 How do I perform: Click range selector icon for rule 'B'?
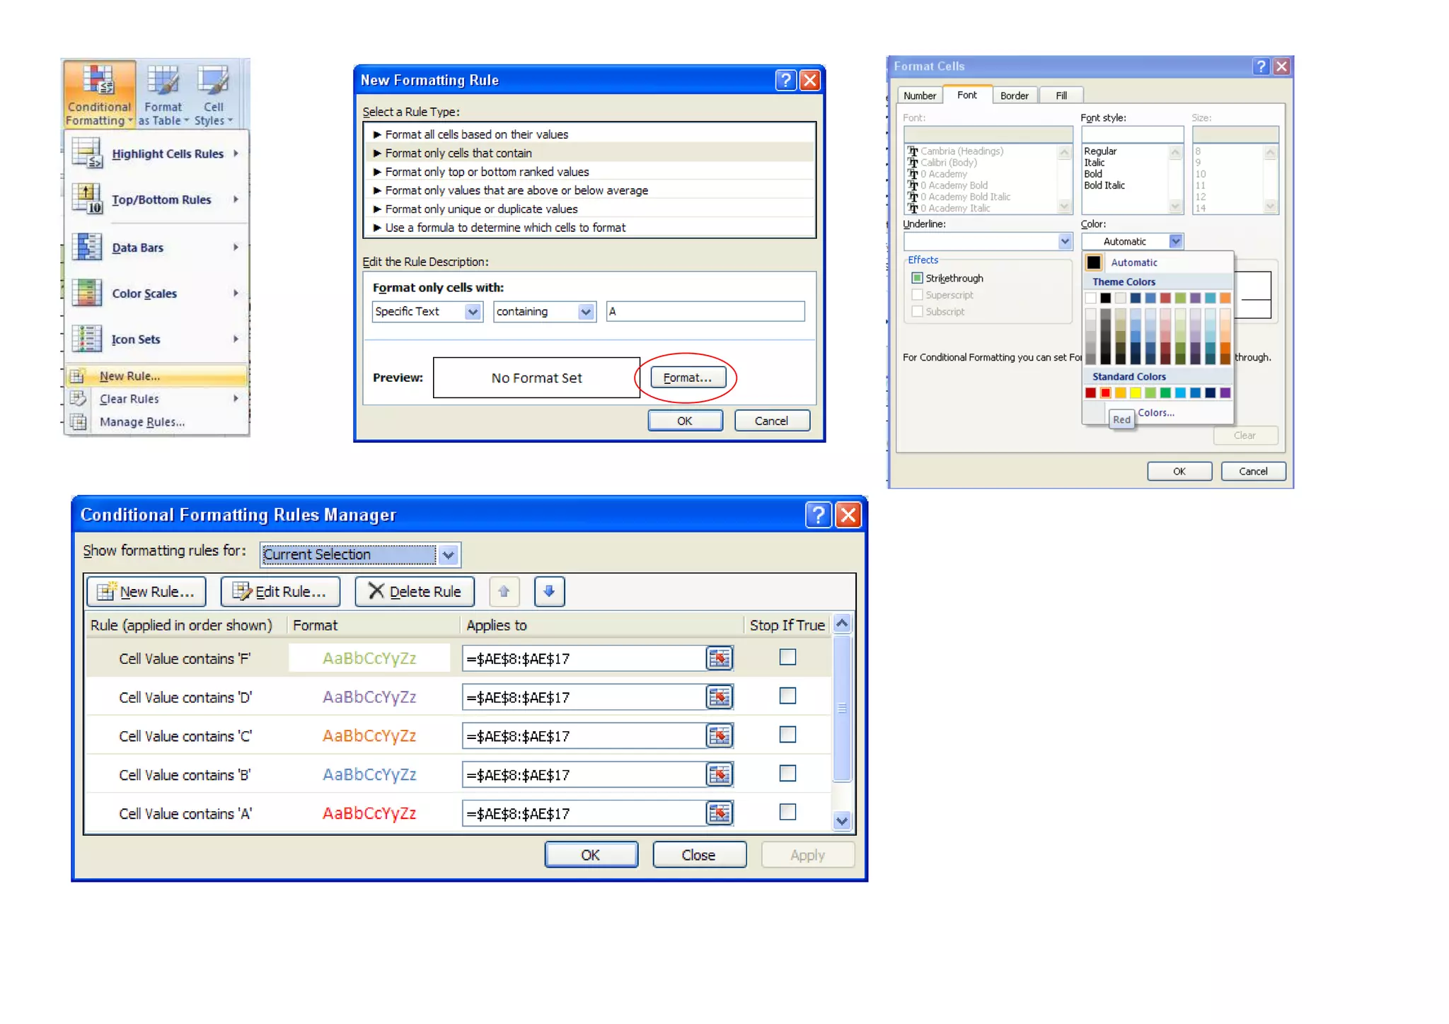[720, 774]
